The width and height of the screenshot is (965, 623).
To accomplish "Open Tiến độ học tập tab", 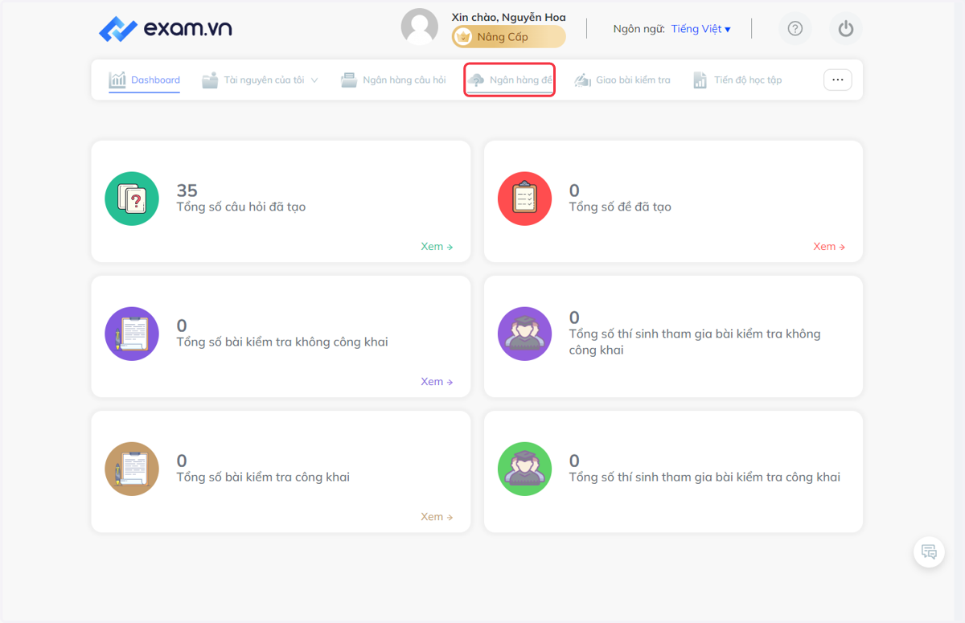I will 737,80.
